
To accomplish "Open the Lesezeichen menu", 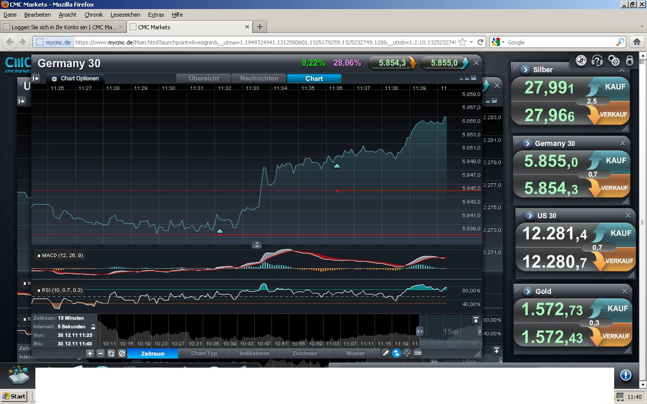I will [x=125, y=15].
